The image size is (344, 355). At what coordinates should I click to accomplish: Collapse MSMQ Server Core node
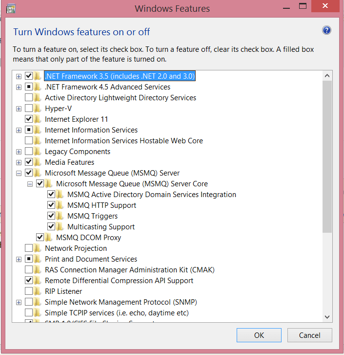point(30,184)
